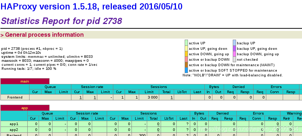Select the 'uptime = 0d 0h12m10s' line
Screen dimensions: 302x136
[21, 52]
